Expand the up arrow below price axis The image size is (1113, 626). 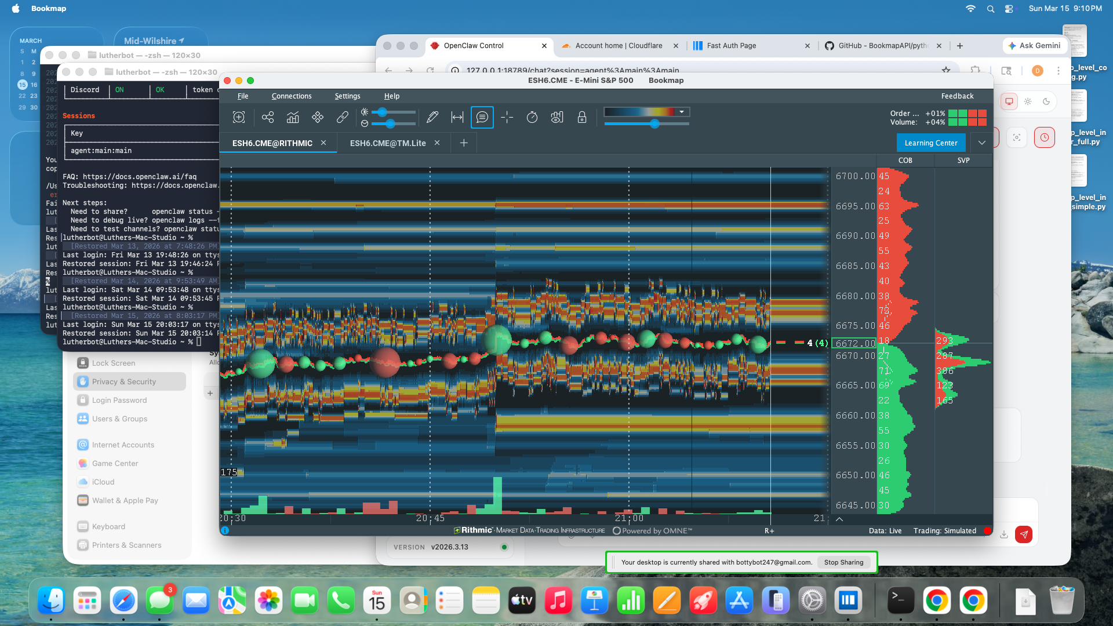point(839,519)
